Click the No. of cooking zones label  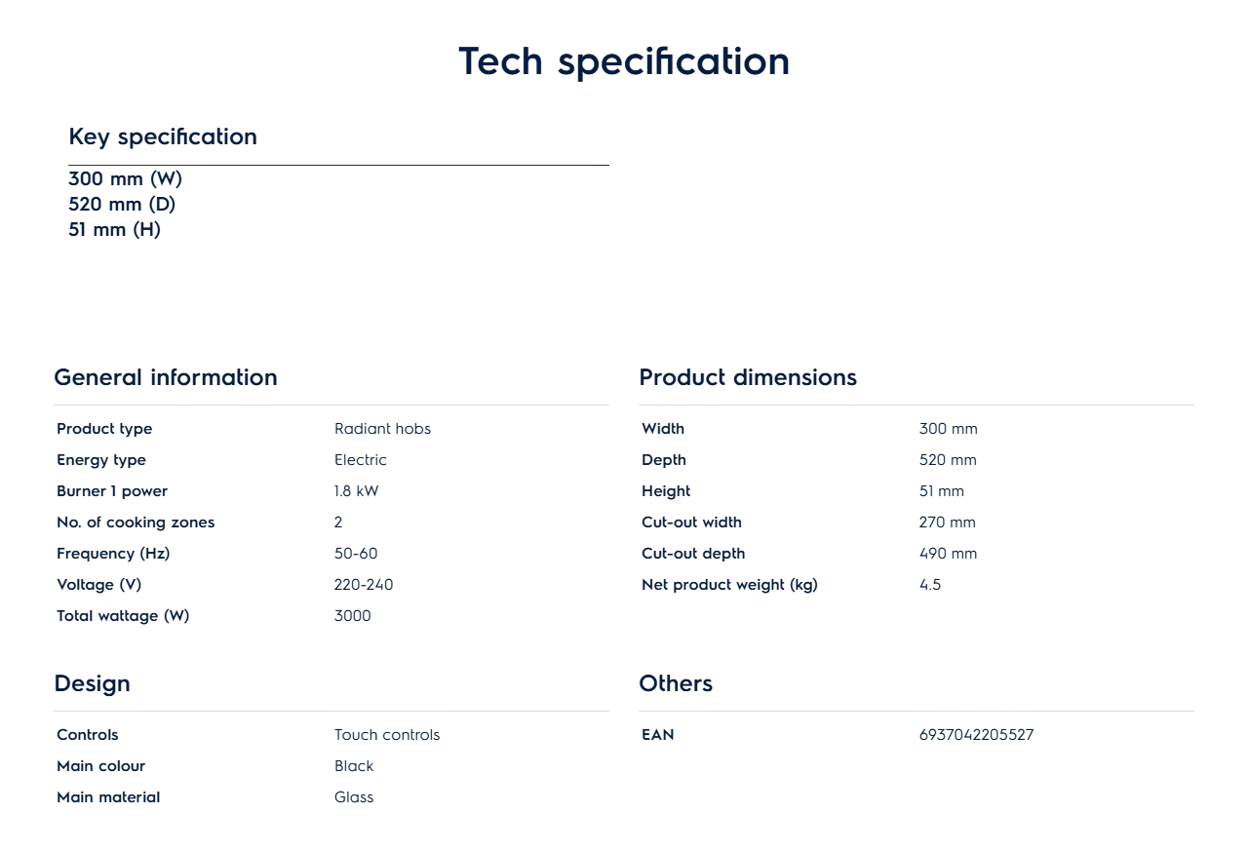pyautogui.click(x=136, y=523)
